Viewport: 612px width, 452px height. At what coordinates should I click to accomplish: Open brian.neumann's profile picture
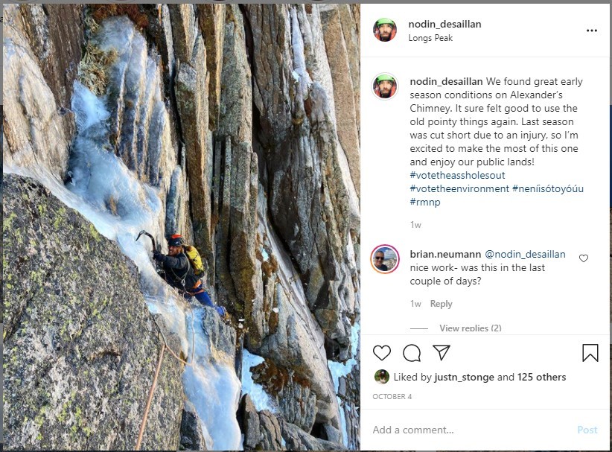[385, 259]
